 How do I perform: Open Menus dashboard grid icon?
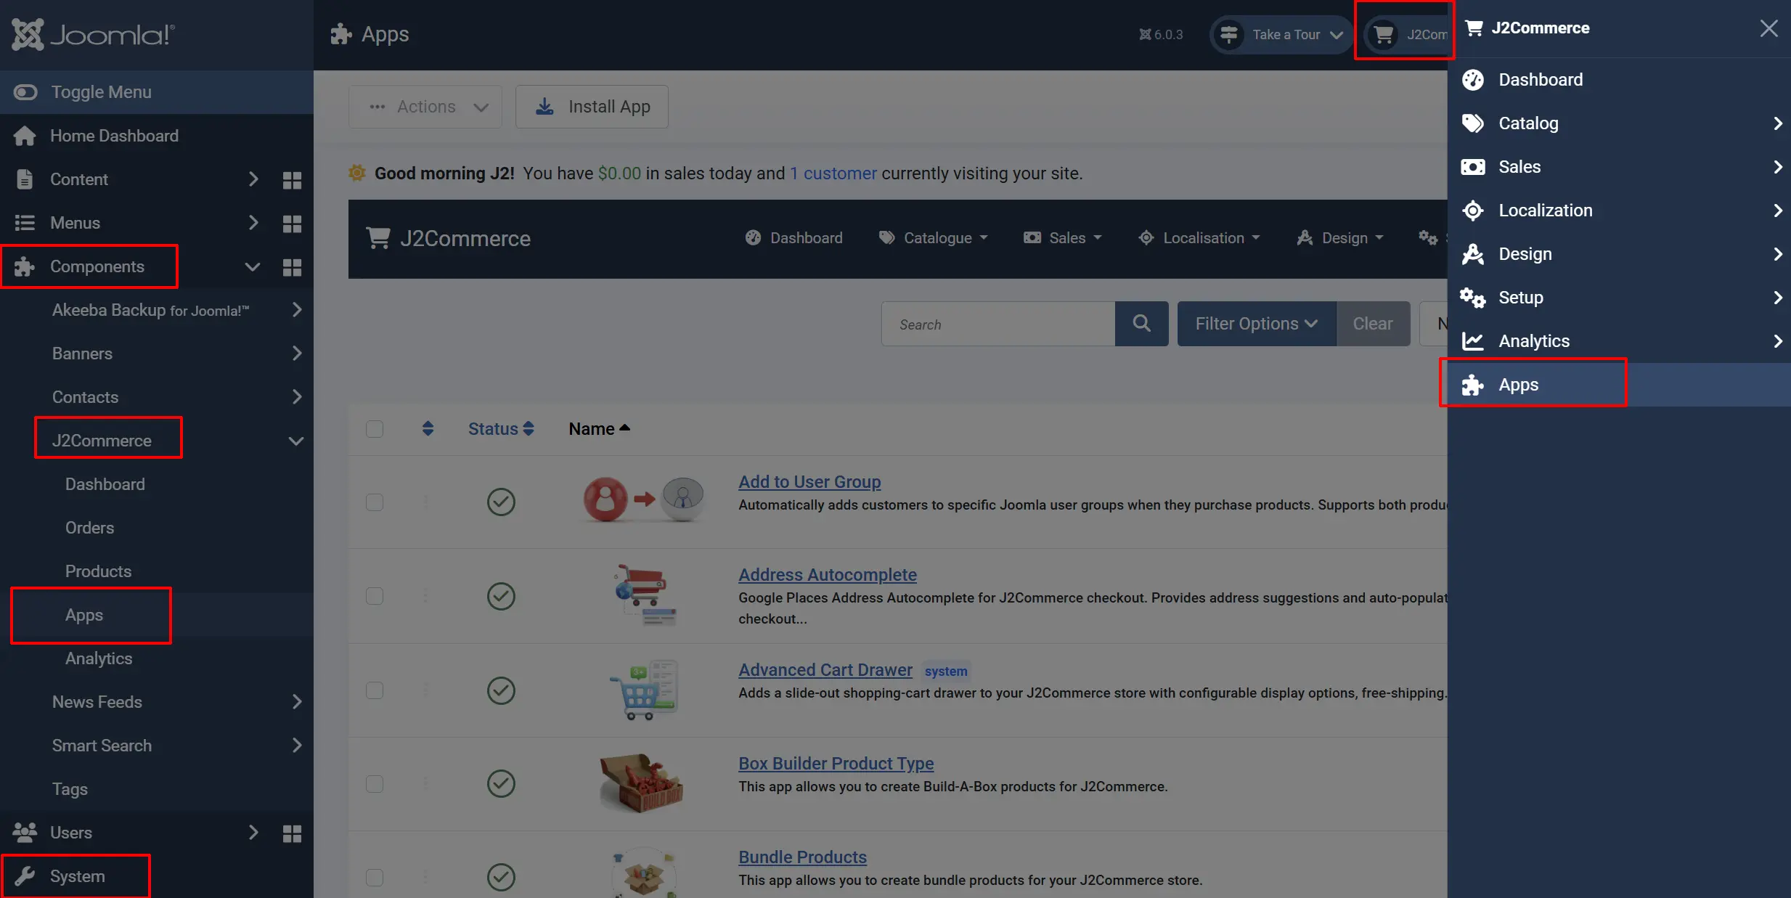[x=292, y=224]
